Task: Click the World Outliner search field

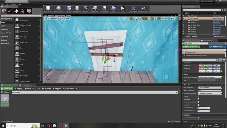Action: click(203, 10)
